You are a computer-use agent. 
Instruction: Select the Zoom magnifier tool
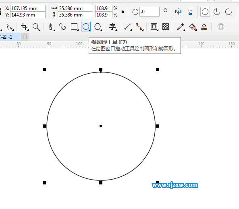tap(36, 27)
